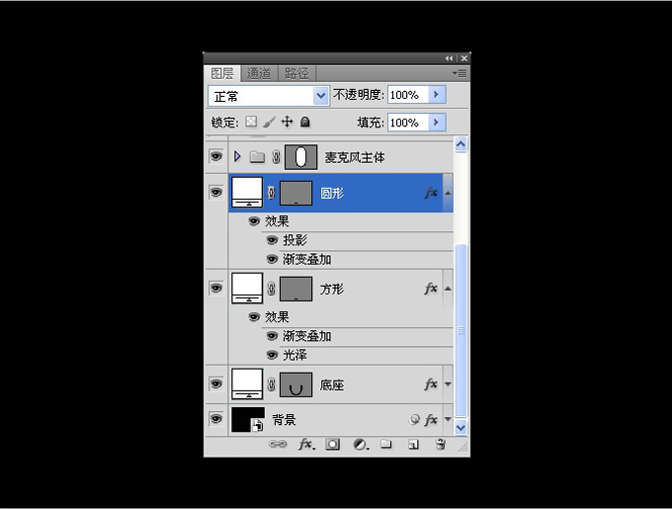Hide 渐变叠加 effect on 方形 layer
This screenshot has height=509, width=672.
coord(272,336)
